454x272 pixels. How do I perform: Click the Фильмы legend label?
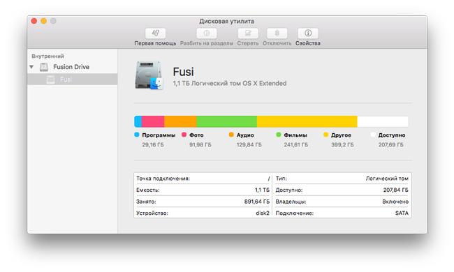tap(295, 135)
